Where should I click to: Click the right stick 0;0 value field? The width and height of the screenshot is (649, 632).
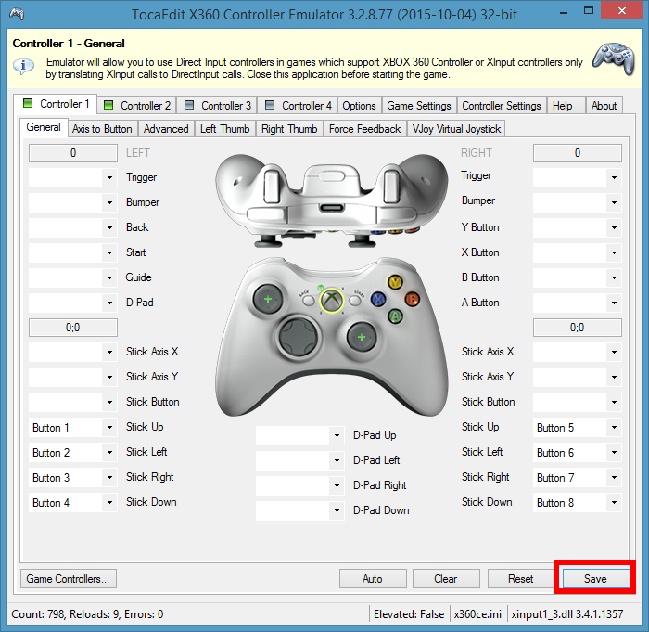[577, 328]
